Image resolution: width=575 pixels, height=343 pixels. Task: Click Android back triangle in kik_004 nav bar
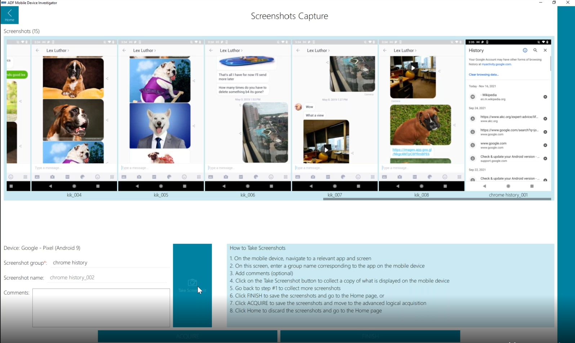(50, 186)
